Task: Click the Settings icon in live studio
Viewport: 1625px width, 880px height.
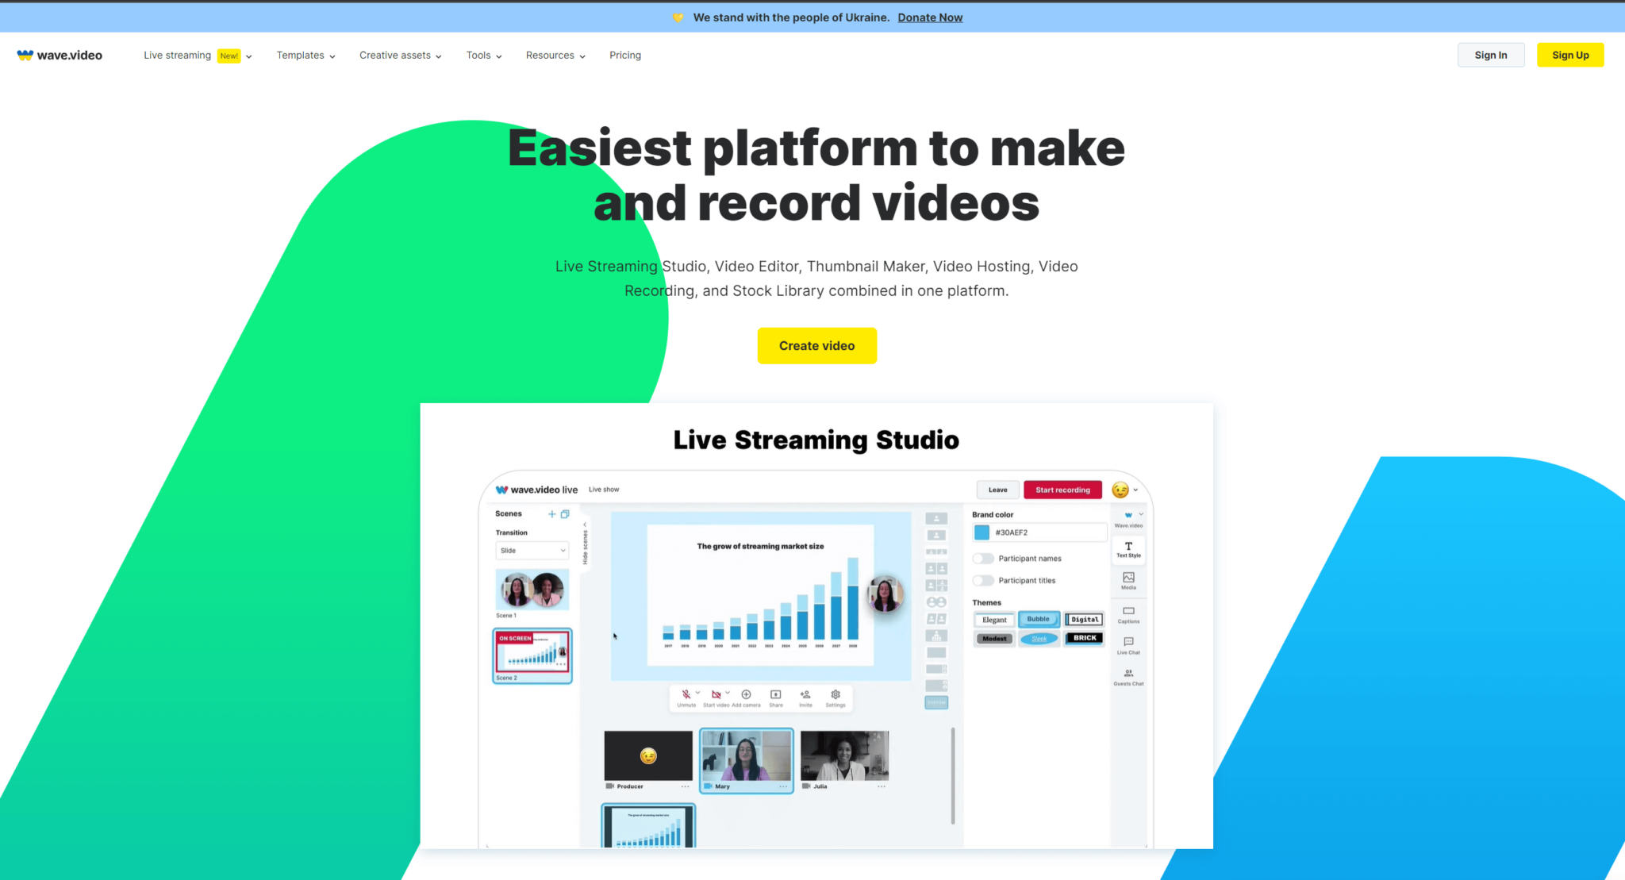Action: [836, 698]
